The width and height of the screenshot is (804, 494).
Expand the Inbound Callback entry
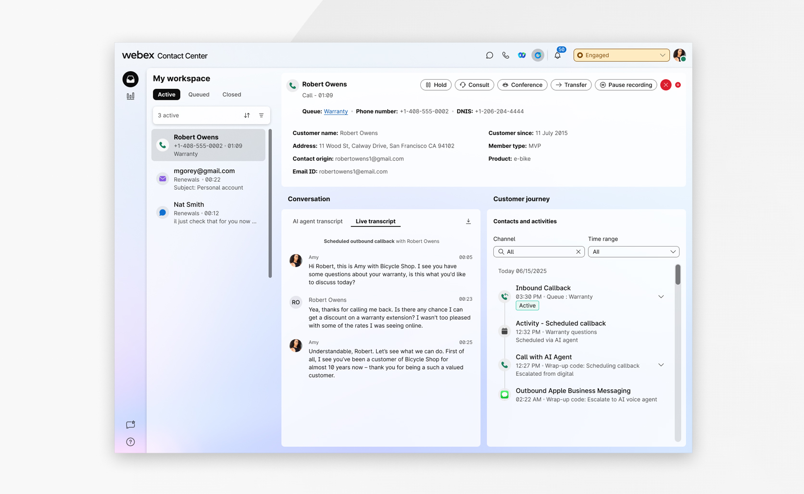[x=661, y=296]
